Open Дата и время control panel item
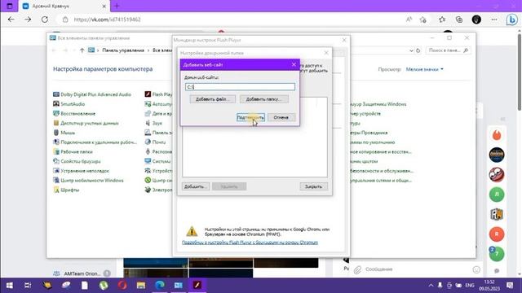This screenshot has height=293, width=522. click(x=158, y=114)
